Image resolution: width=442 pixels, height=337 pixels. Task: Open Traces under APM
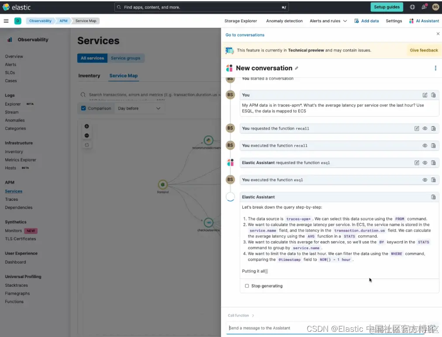[11, 199]
